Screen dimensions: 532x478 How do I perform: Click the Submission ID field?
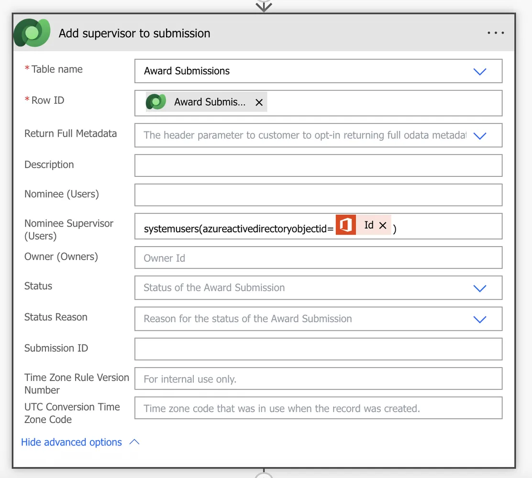point(318,349)
